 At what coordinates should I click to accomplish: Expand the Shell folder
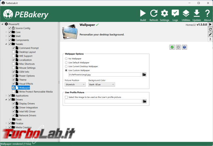6,36
